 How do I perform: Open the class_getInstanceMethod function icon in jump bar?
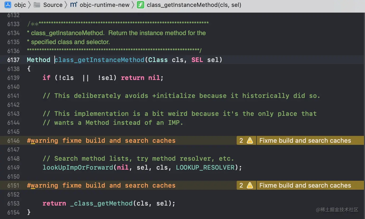pyautogui.click(x=141, y=5)
